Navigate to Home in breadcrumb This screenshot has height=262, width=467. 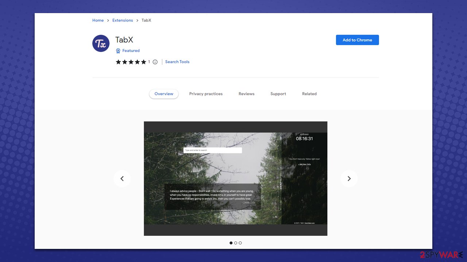click(98, 20)
